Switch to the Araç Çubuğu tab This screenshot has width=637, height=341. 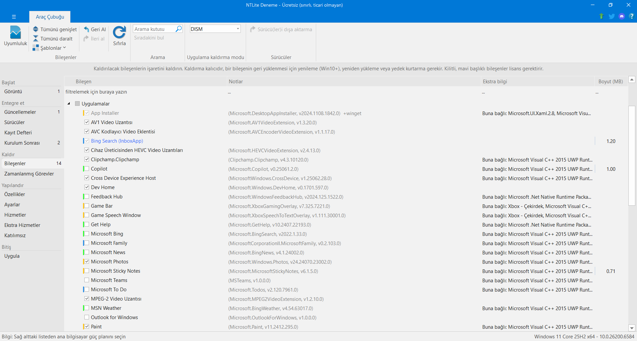(50, 17)
